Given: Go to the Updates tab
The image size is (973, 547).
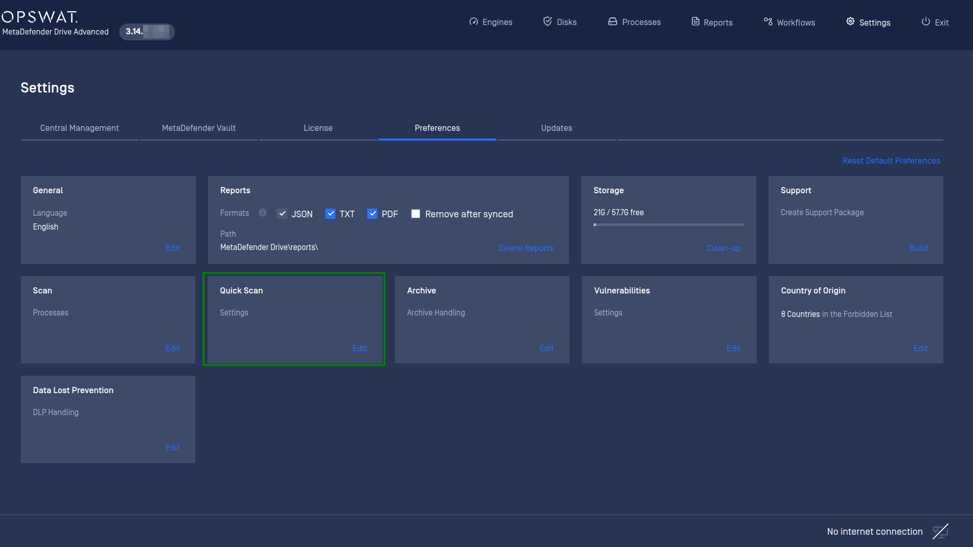Looking at the screenshot, I should [x=557, y=128].
